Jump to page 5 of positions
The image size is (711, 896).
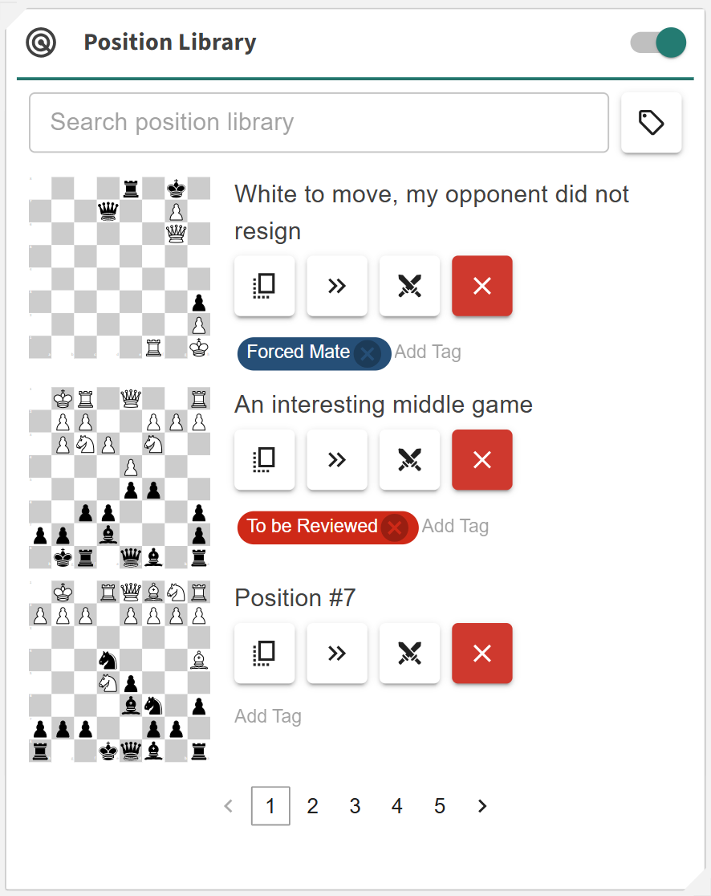[x=440, y=806]
